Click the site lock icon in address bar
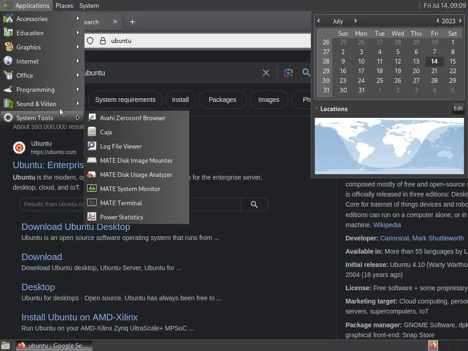The image size is (468, 351). [x=103, y=41]
